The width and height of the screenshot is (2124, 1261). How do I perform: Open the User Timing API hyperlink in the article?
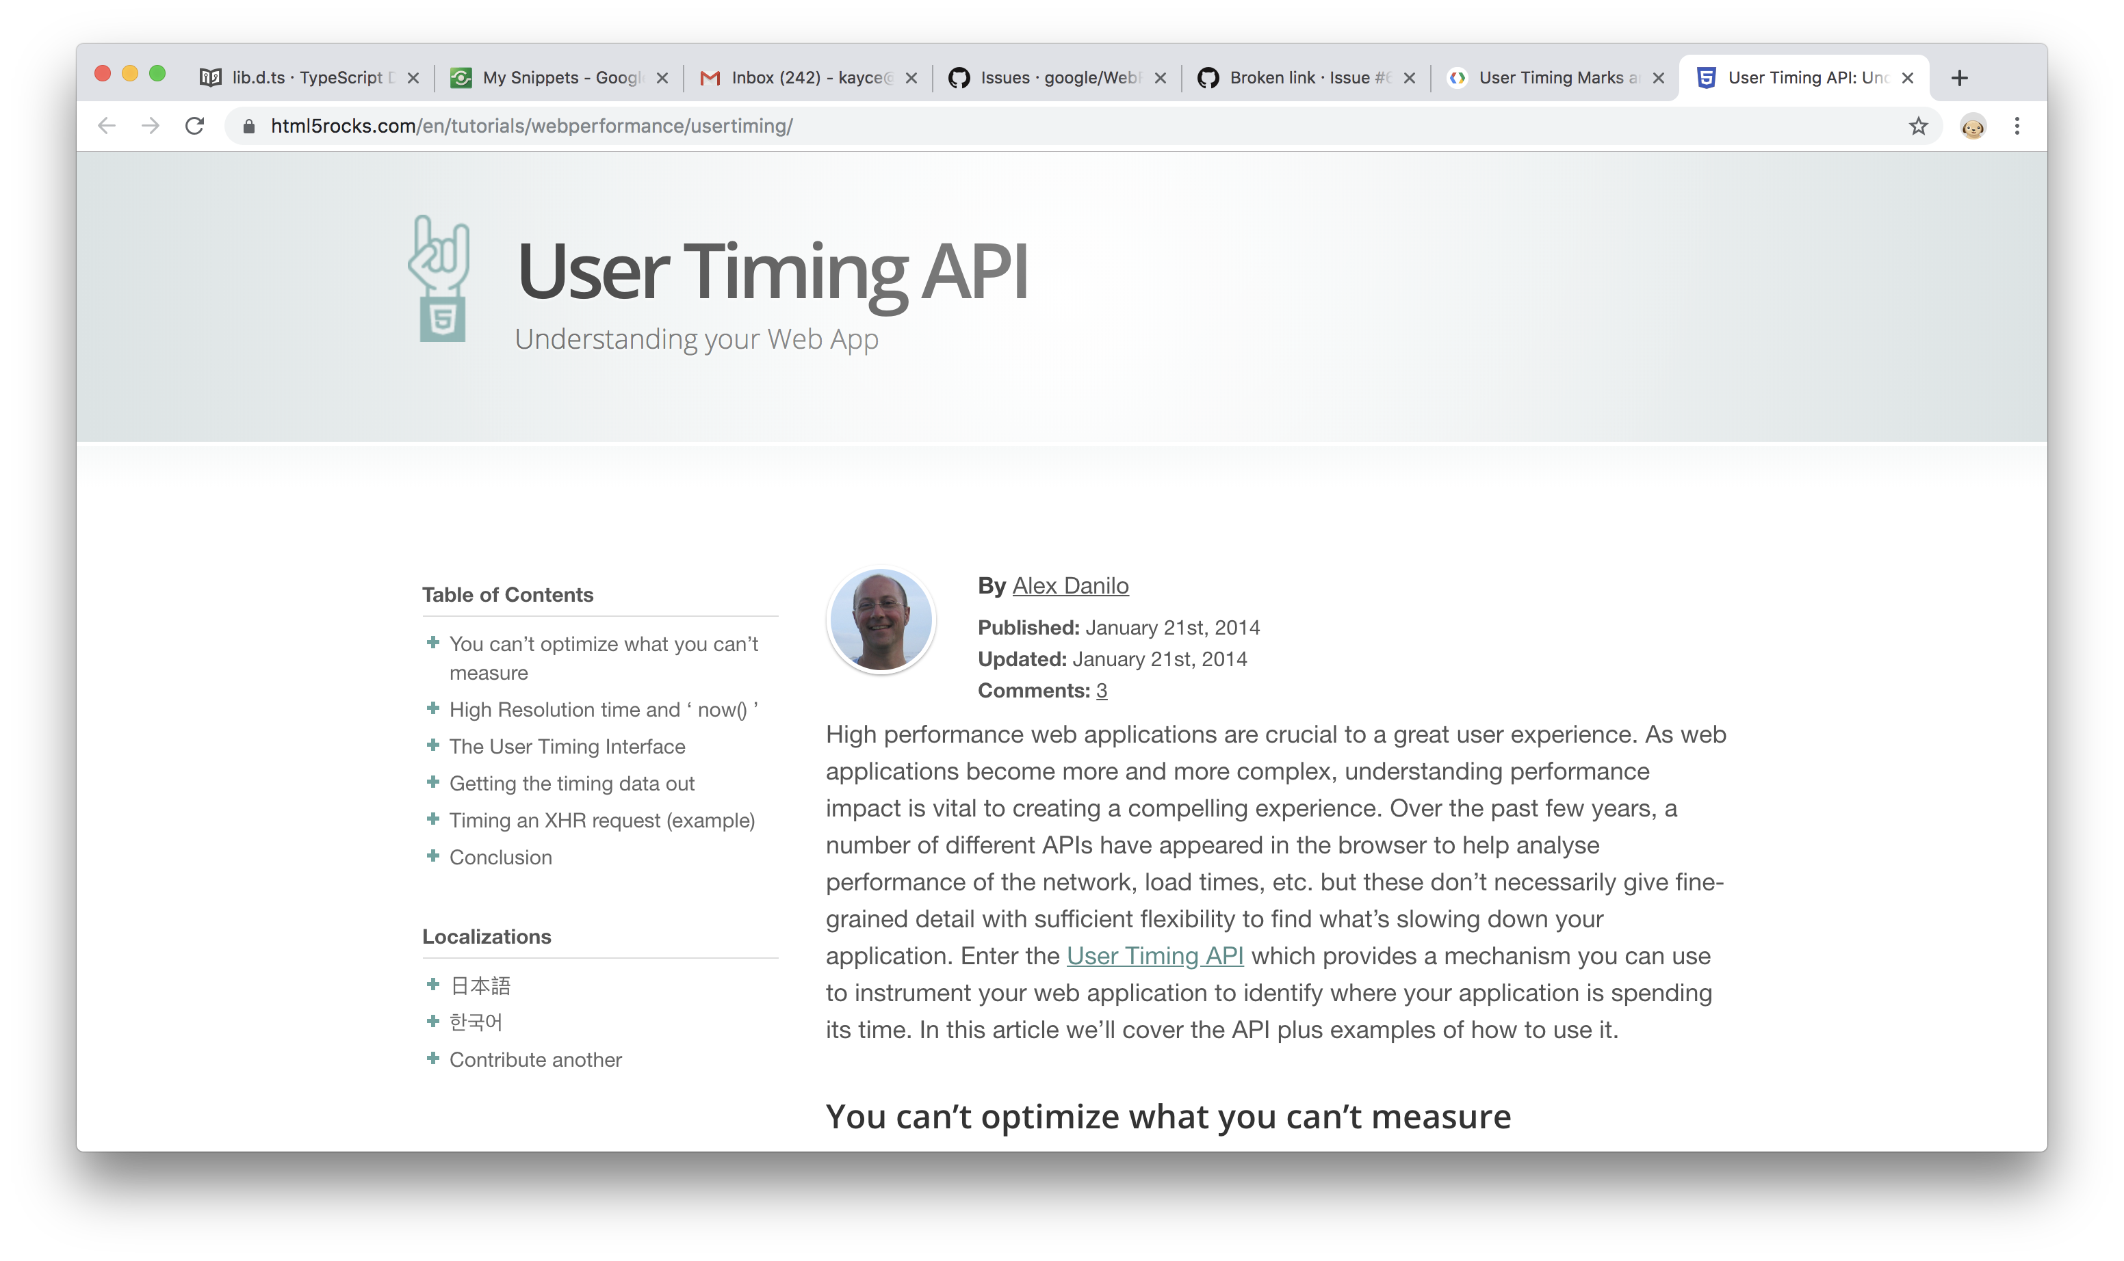coord(1154,955)
